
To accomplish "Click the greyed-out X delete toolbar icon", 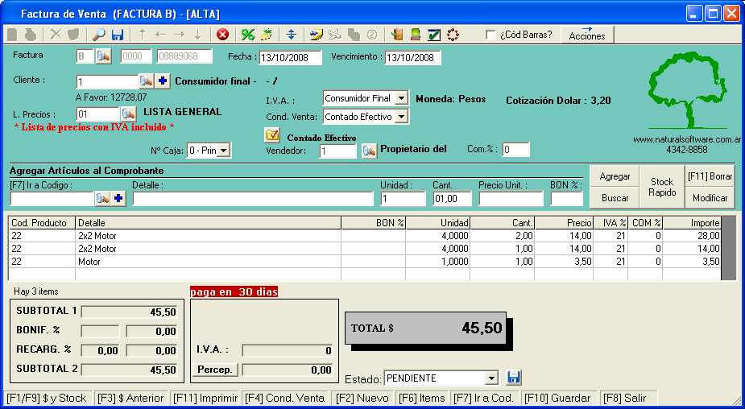I will (x=56, y=34).
